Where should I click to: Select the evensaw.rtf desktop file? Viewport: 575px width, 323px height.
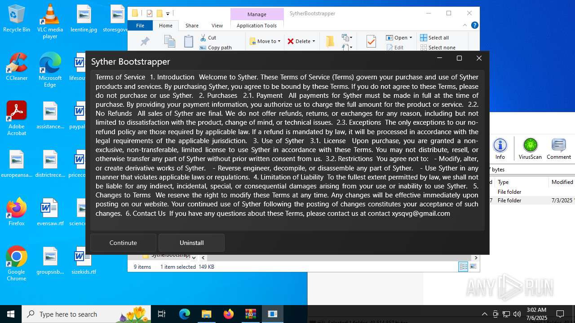pyautogui.click(x=50, y=212)
